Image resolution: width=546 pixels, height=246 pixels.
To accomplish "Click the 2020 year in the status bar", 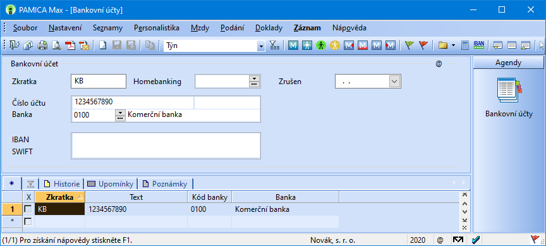I will [x=417, y=240].
